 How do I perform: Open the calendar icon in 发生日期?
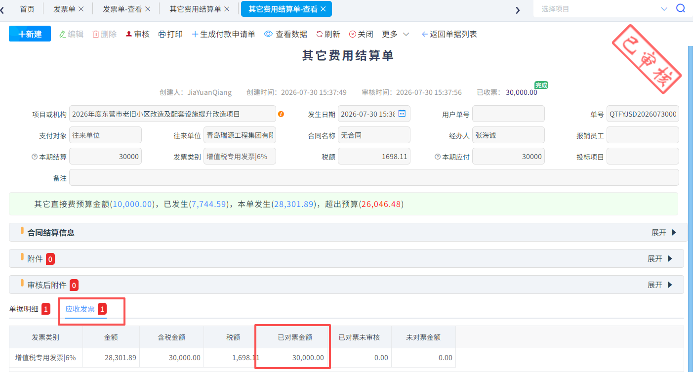pyautogui.click(x=402, y=114)
